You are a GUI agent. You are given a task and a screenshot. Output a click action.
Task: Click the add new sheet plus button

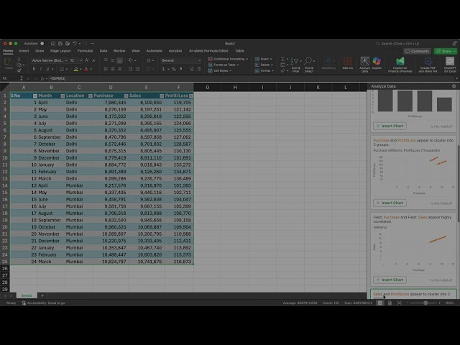click(x=42, y=295)
